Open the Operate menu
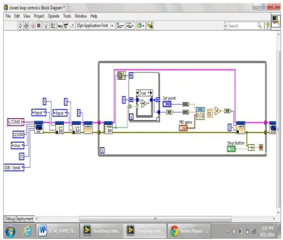The height and width of the screenshot is (240, 283). 53,16
